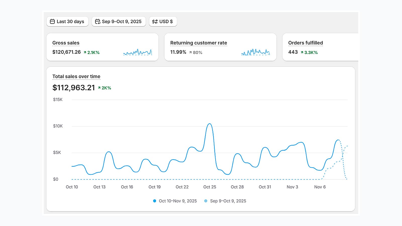The image size is (402, 226).
Task: Click the Oct 25 axis label
Action: 210,187
